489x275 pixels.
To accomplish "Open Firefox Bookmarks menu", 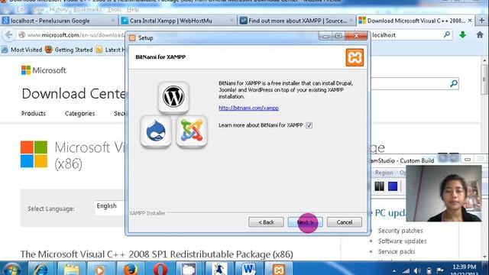I will tap(87, 10).
